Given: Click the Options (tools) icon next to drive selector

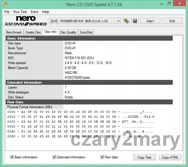Looking at the screenshot, I should tap(126, 21).
